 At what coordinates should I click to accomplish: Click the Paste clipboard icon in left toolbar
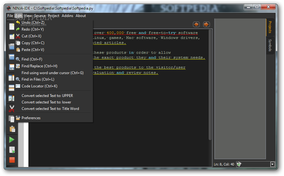[x=12, y=129]
